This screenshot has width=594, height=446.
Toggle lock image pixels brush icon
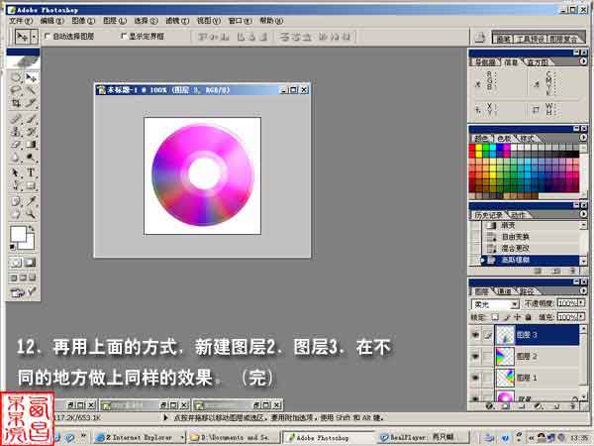point(507,317)
